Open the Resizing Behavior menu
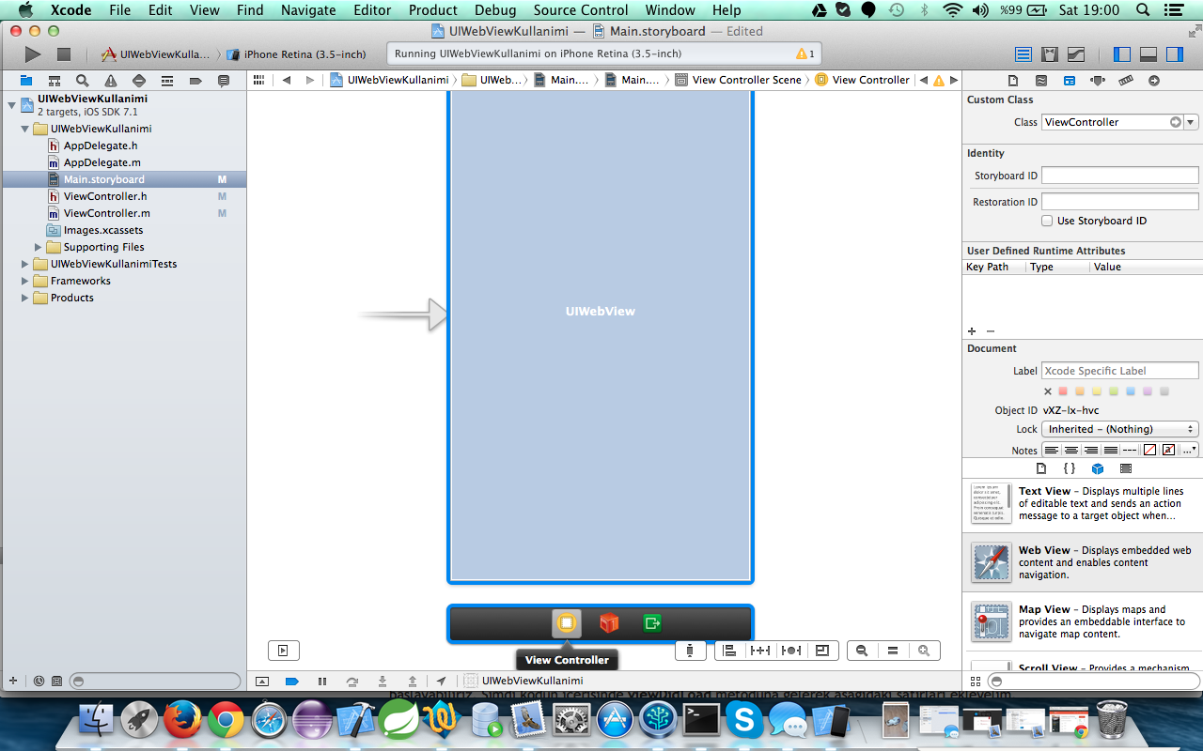This screenshot has width=1203, height=751. (x=822, y=651)
